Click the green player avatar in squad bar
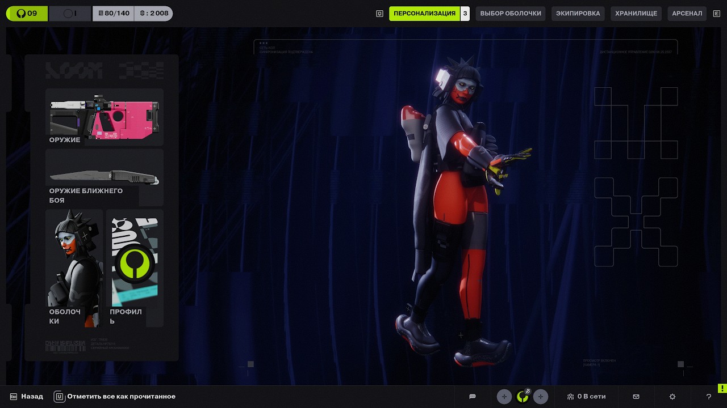The height and width of the screenshot is (408, 727). [x=522, y=397]
